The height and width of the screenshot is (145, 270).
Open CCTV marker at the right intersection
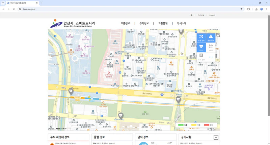click(178, 99)
